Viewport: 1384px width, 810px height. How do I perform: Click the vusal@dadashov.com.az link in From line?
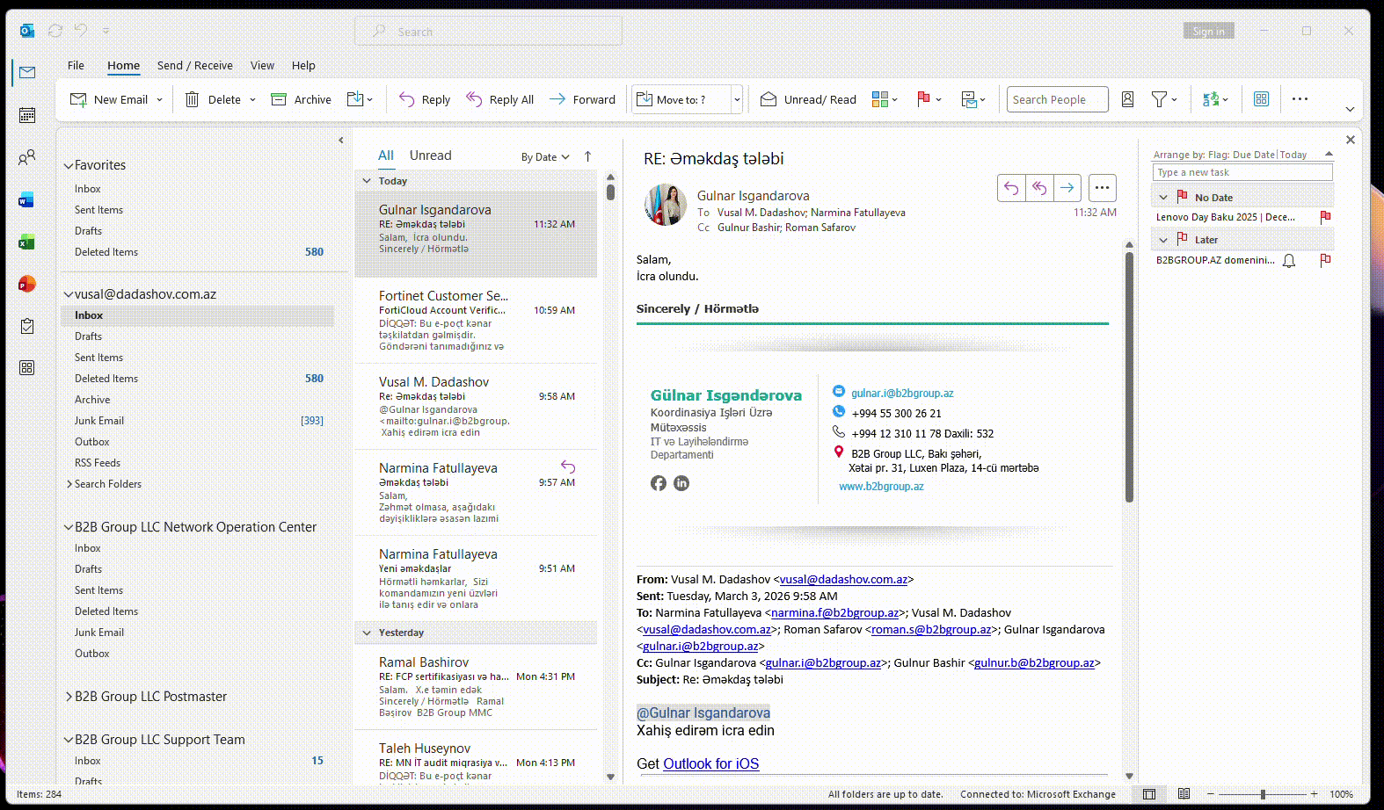[843, 580]
